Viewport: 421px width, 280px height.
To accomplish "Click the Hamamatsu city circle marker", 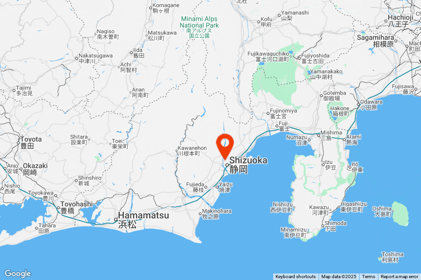I will (x=116, y=219).
